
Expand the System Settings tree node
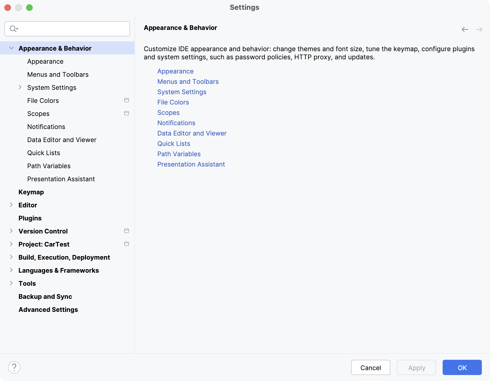[x=20, y=87]
